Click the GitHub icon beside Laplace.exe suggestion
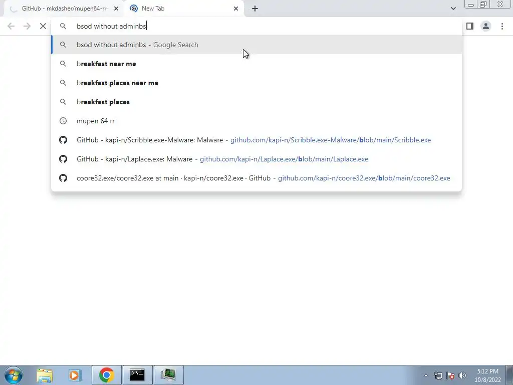The width and height of the screenshot is (513, 385). [x=63, y=159]
